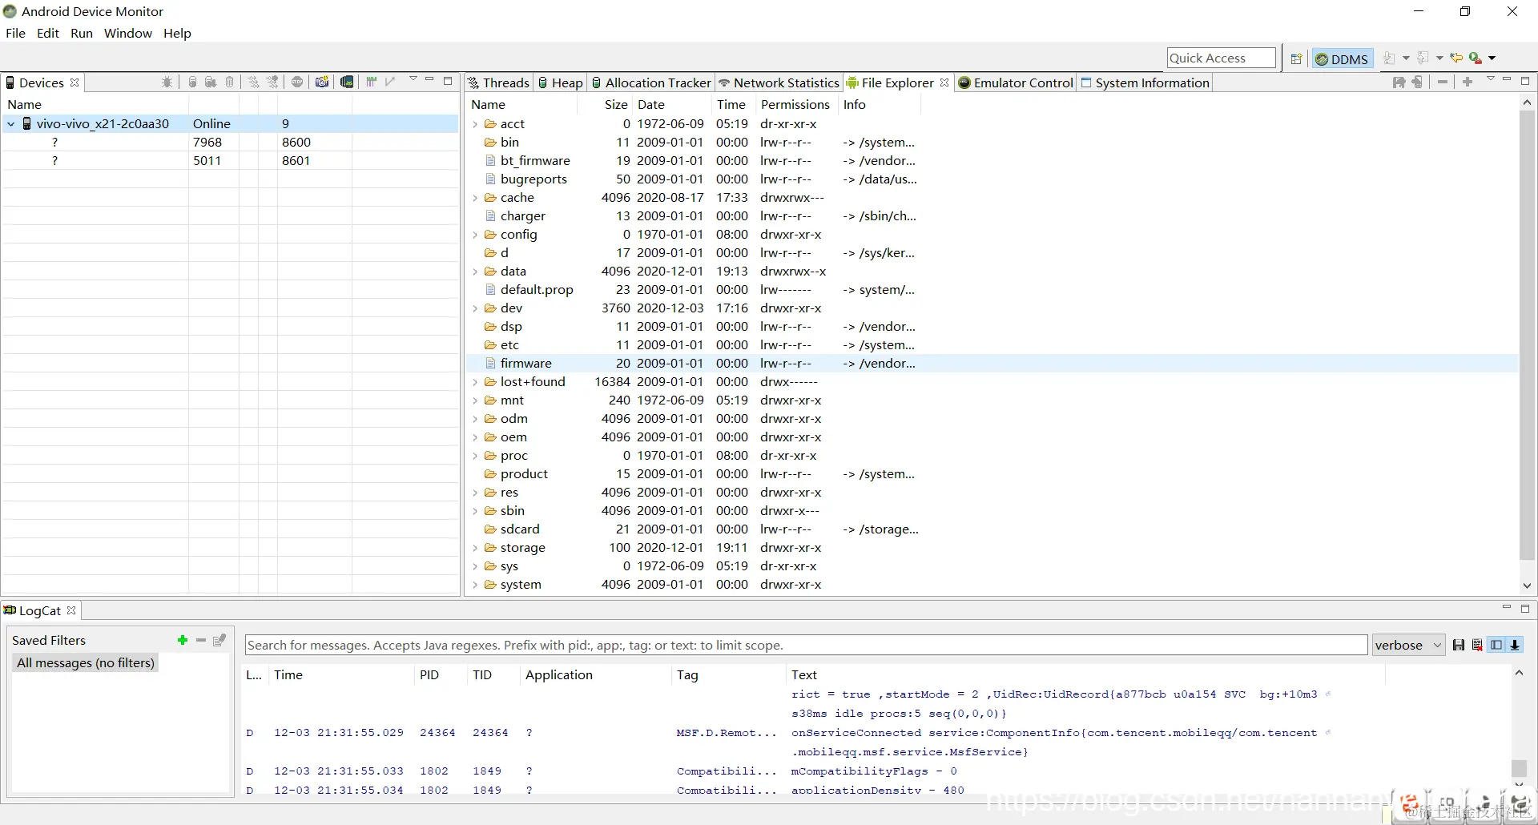Toggle Scroll Lock in LogCat
Image resolution: width=1538 pixels, height=825 pixels.
tap(1515, 646)
